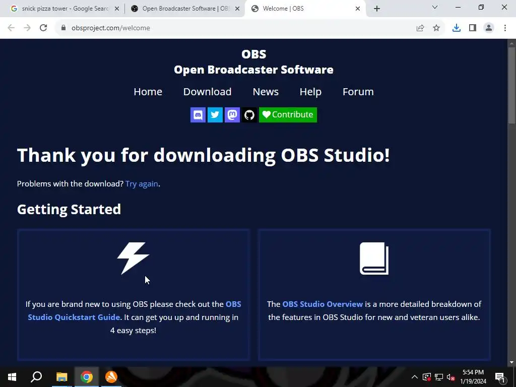Open the Forum nav link
Image resolution: width=516 pixels, height=387 pixels.
click(x=358, y=92)
